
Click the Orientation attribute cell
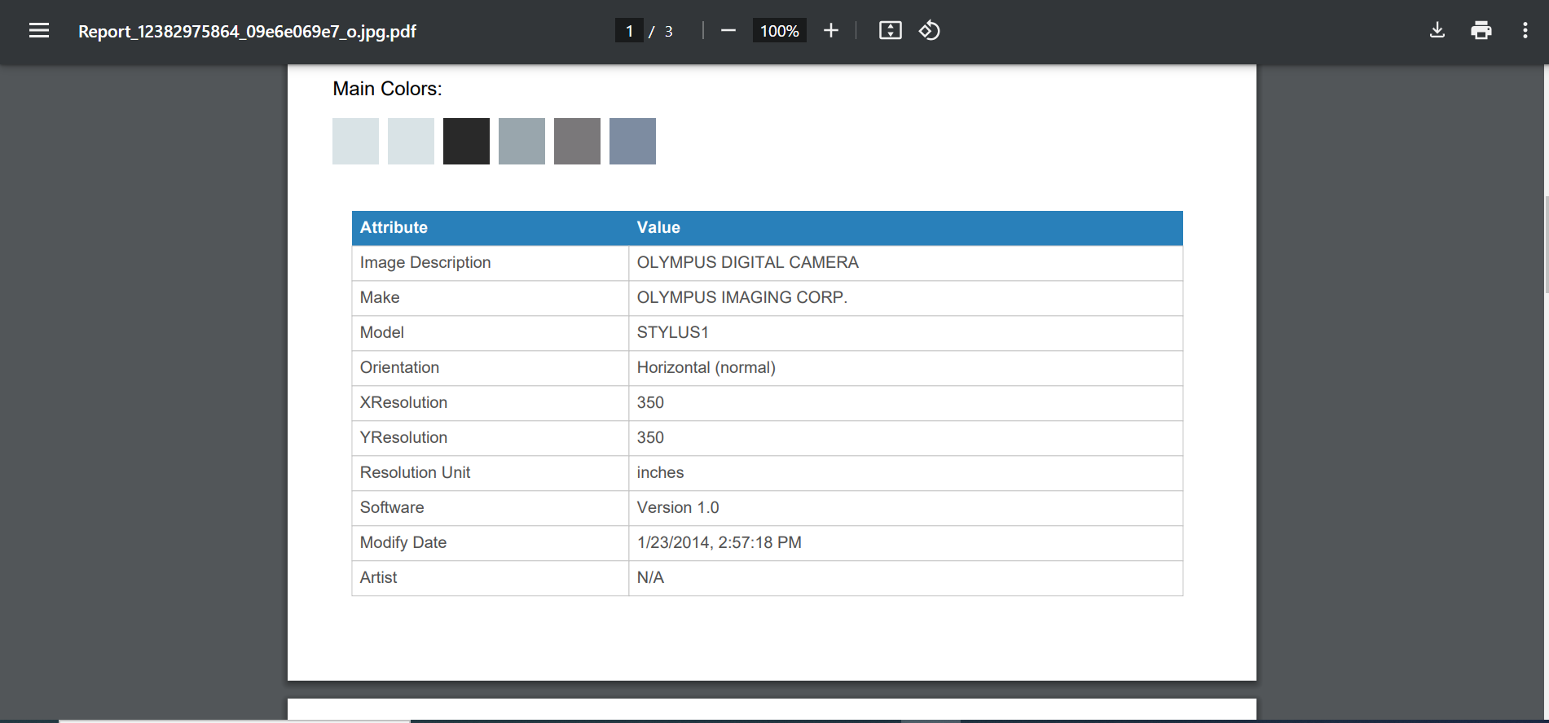tap(491, 368)
